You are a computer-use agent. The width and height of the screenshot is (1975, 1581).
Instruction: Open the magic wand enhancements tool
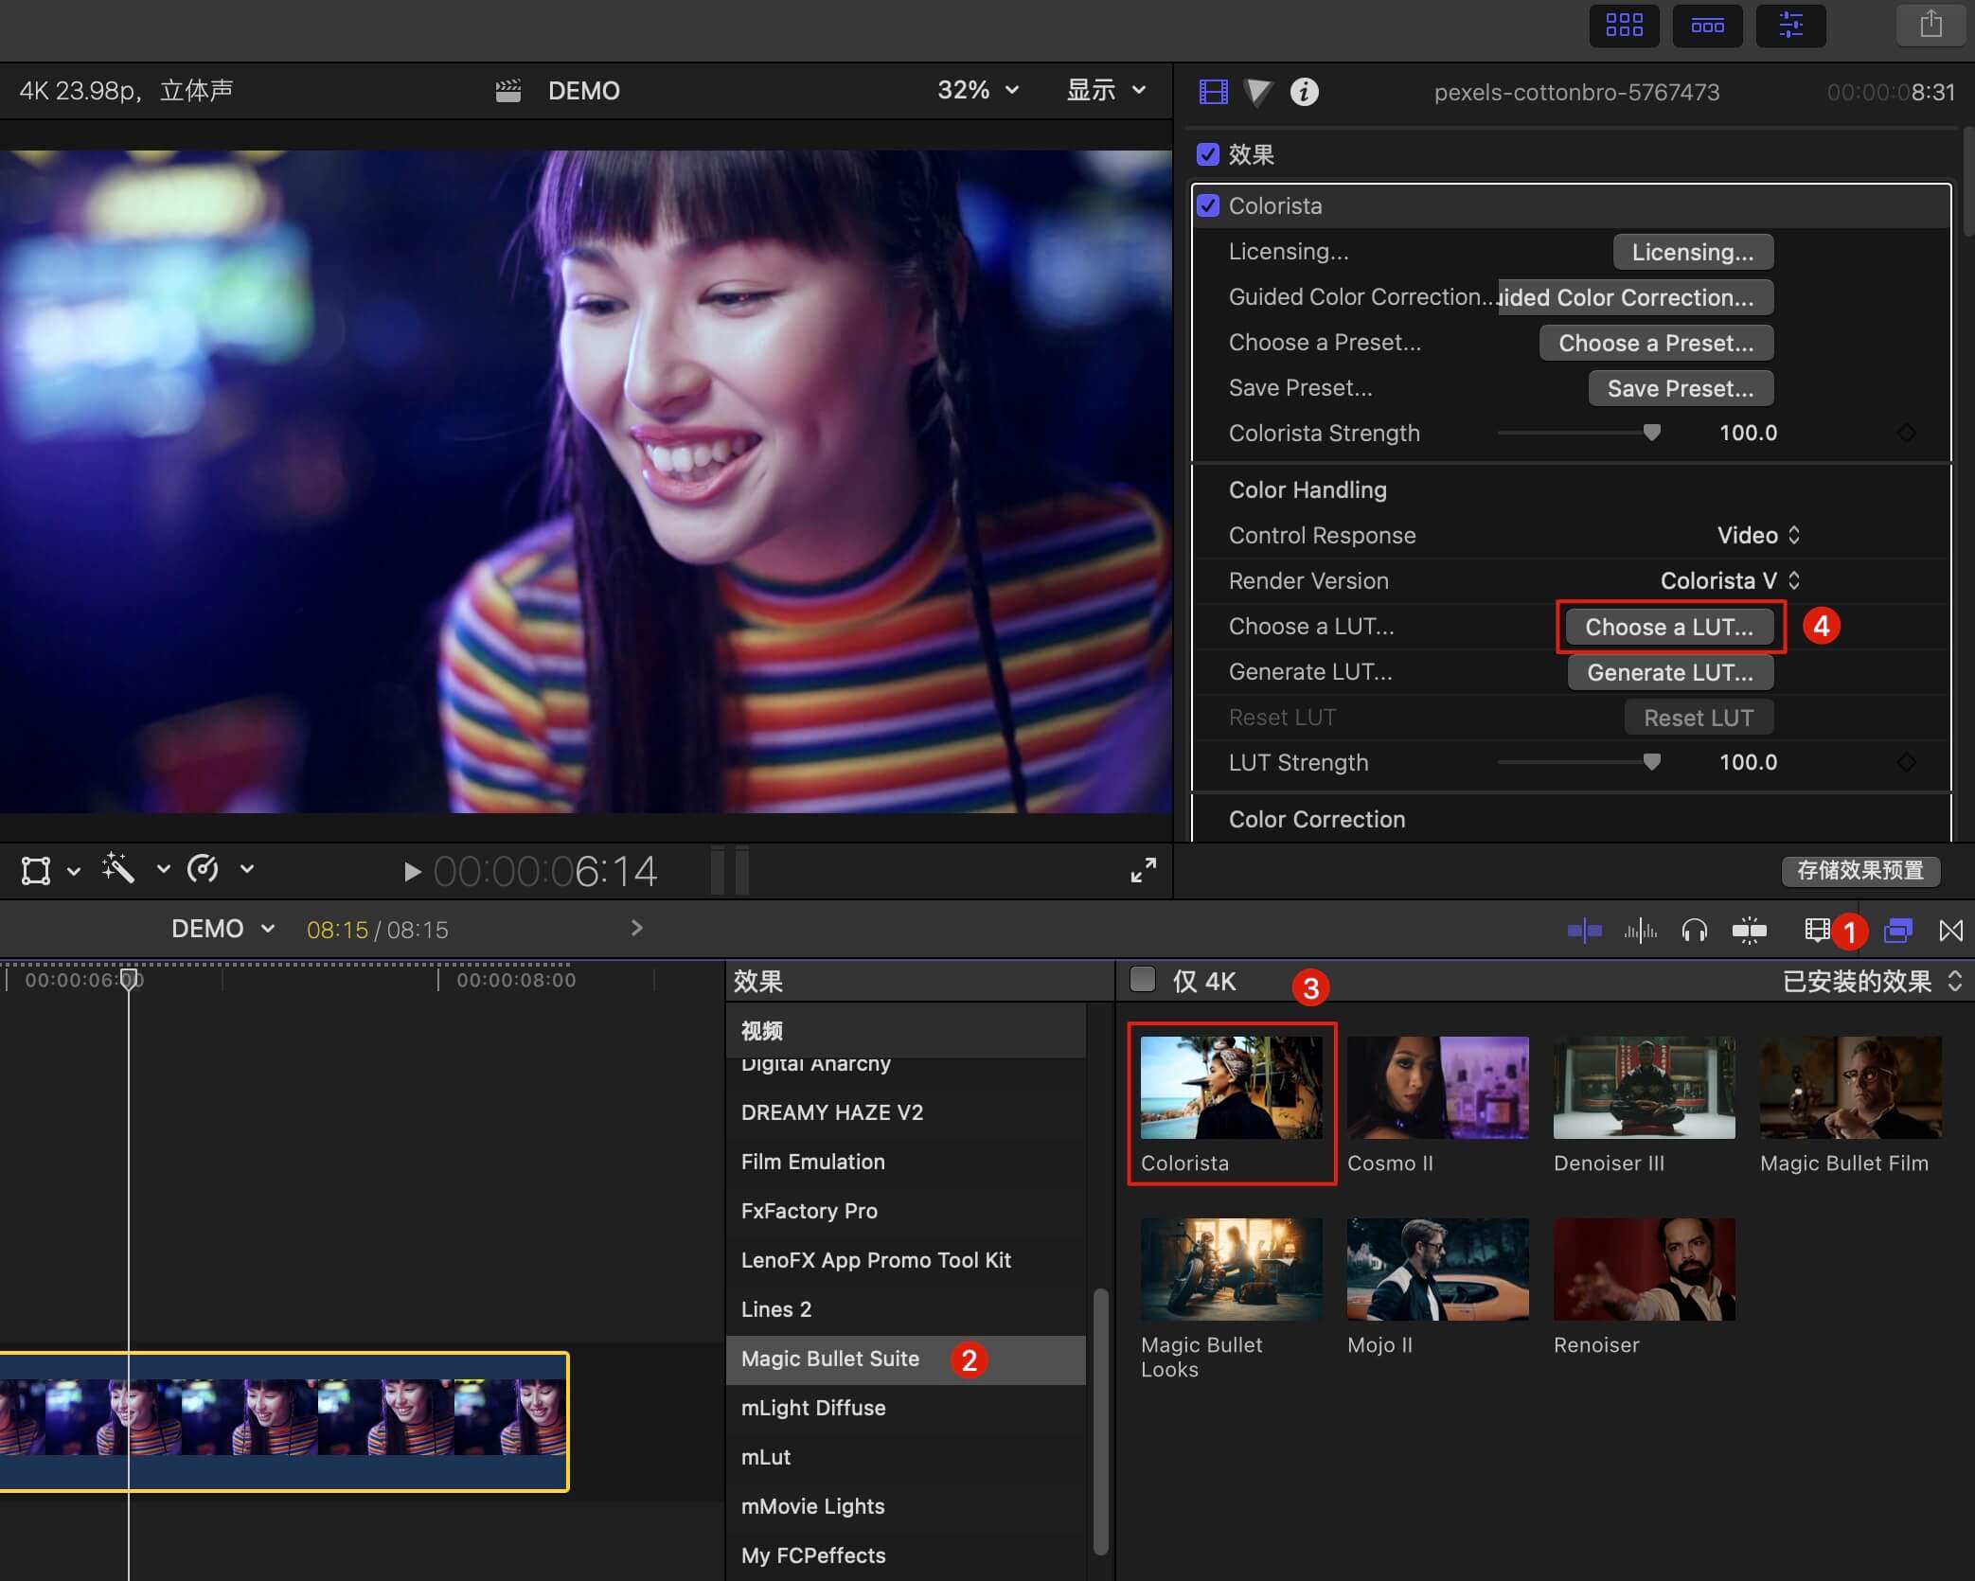[118, 868]
